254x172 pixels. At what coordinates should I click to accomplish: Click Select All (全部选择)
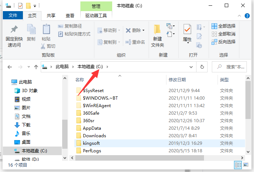tap(223, 26)
